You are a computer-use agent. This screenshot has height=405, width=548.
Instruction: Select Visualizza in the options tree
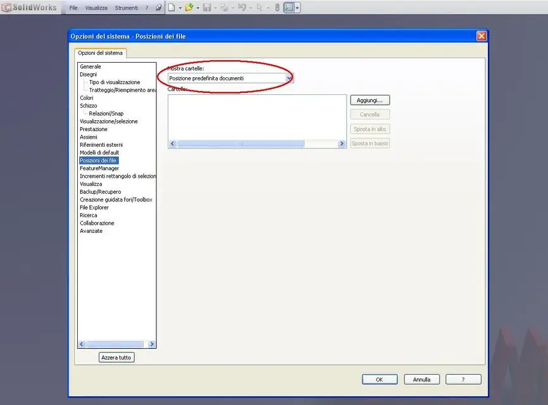(x=91, y=184)
